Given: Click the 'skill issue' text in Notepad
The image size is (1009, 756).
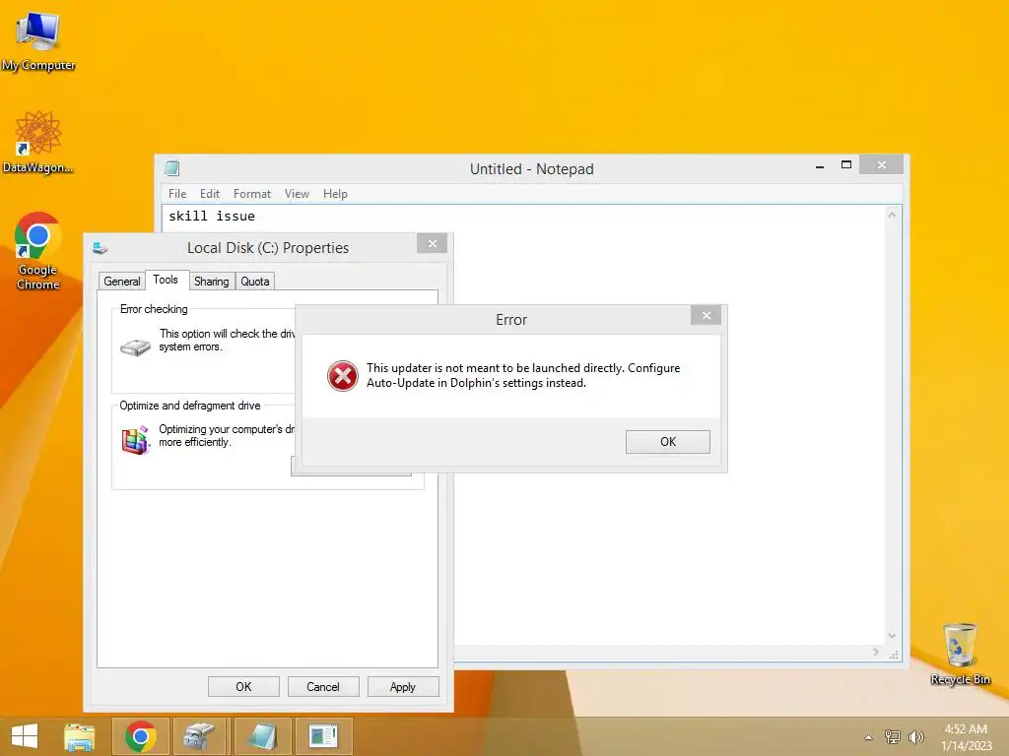Looking at the screenshot, I should pyautogui.click(x=212, y=216).
